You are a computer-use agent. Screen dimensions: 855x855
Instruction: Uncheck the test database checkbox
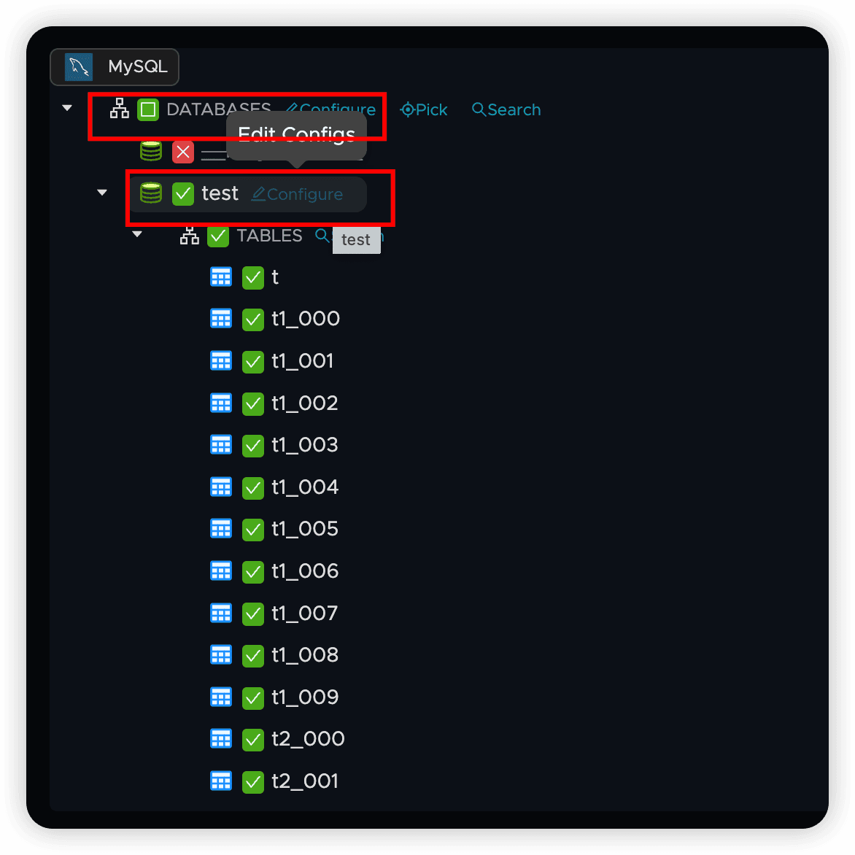tap(182, 193)
